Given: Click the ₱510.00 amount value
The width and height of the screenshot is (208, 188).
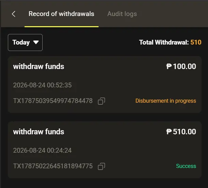Looking at the screenshot, I should [181, 132].
